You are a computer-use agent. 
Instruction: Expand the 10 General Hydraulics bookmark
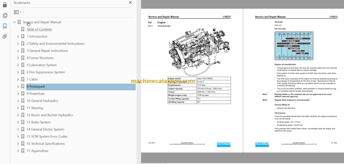pyautogui.click(x=18, y=101)
